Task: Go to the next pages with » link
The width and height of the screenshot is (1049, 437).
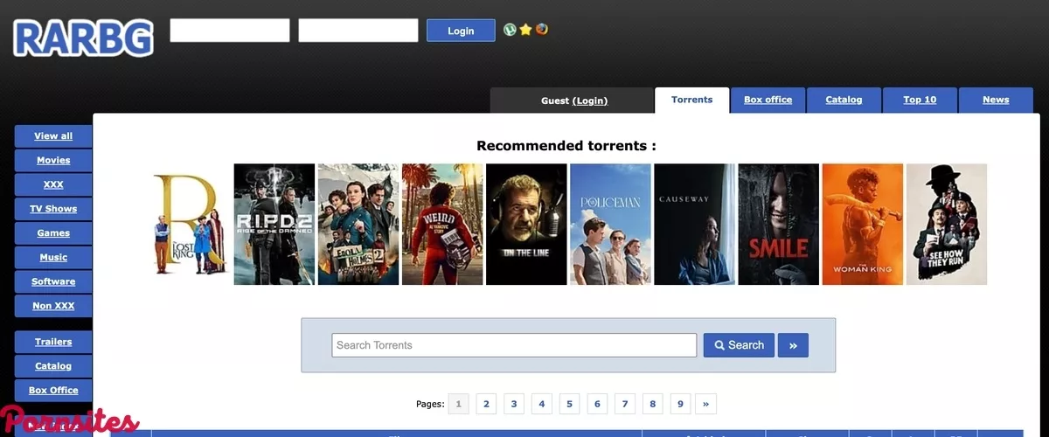Action: pos(705,404)
